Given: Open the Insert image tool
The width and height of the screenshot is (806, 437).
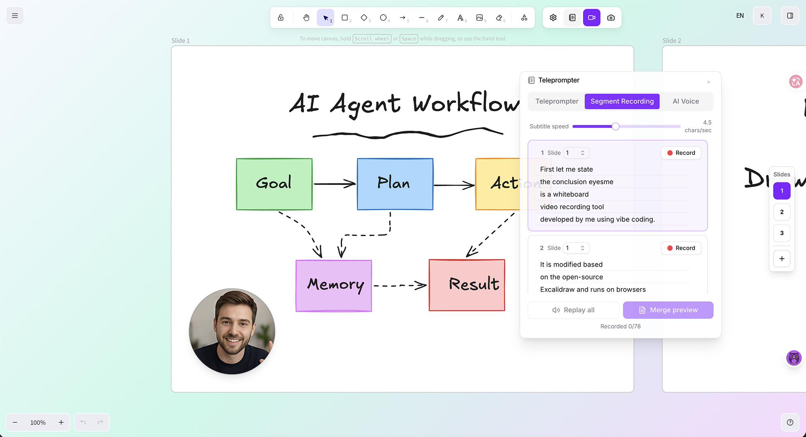Looking at the screenshot, I should pos(479,17).
